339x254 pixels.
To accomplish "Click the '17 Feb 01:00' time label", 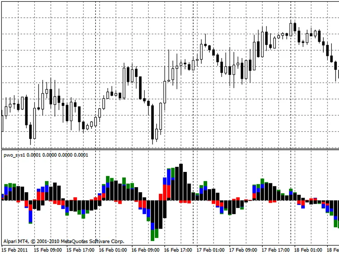I will (x=211, y=250).
